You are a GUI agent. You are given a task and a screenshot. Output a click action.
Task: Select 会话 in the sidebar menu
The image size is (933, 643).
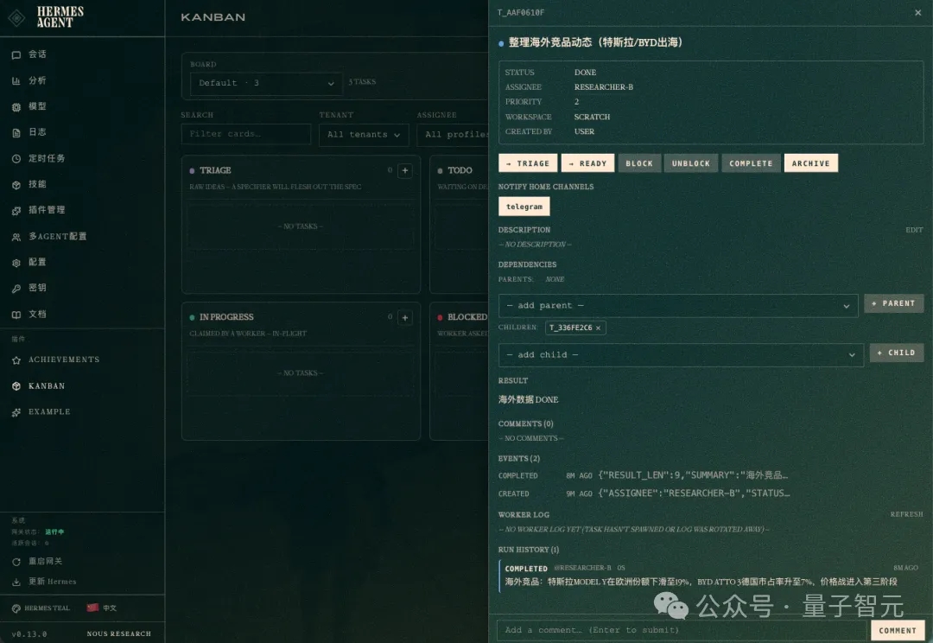[37, 54]
